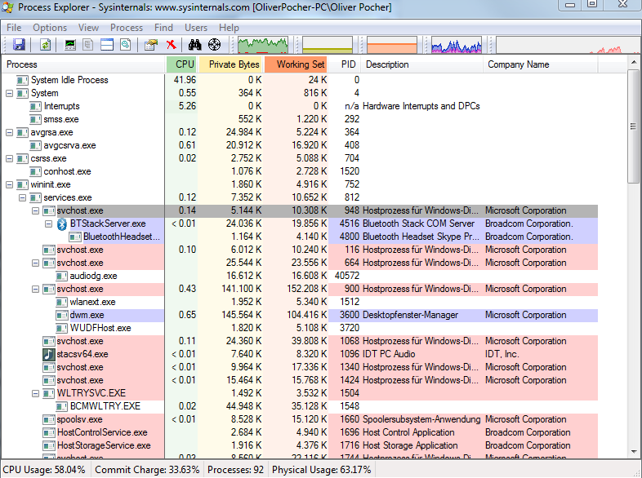The image size is (642, 478).
Task: Click 'Commit Charge: 33.63%' in status bar
Action: (147, 470)
